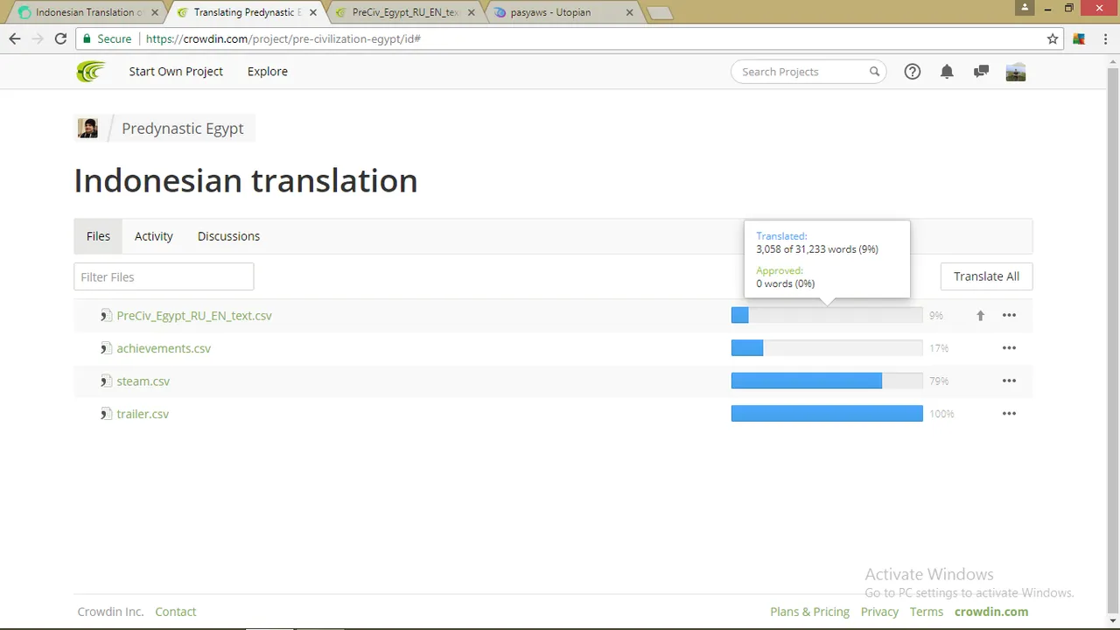Open the user profile avatar menu
Image resolution: width=1120 pixels, height=630 pixels.
[x=1016, y=72]
